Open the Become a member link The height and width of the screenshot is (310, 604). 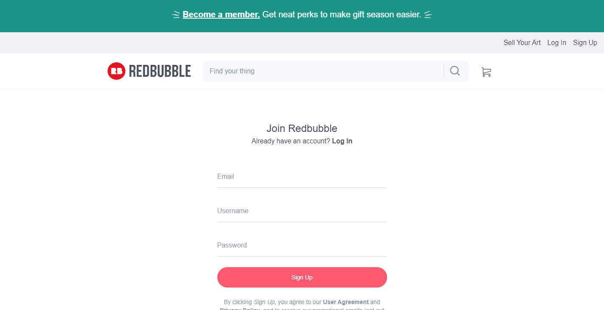click(221, 14)
